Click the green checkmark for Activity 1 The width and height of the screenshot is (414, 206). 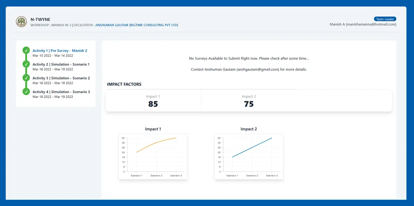coord(26,50)
